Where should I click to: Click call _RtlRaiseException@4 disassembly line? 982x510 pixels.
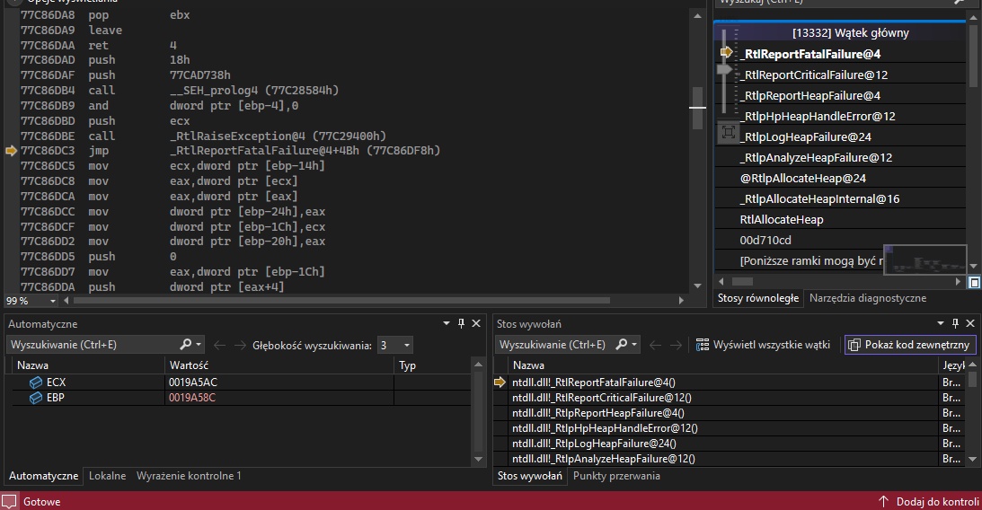click(x=204, y=136)
